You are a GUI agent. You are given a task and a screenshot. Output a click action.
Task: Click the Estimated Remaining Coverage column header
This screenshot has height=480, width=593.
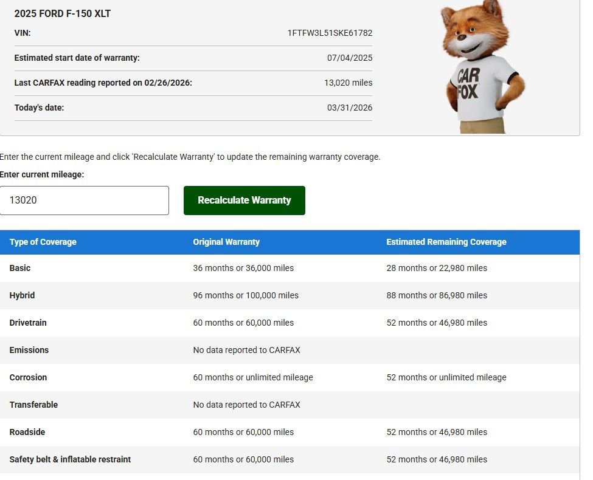pyautogui.click(x=446, y=242)
